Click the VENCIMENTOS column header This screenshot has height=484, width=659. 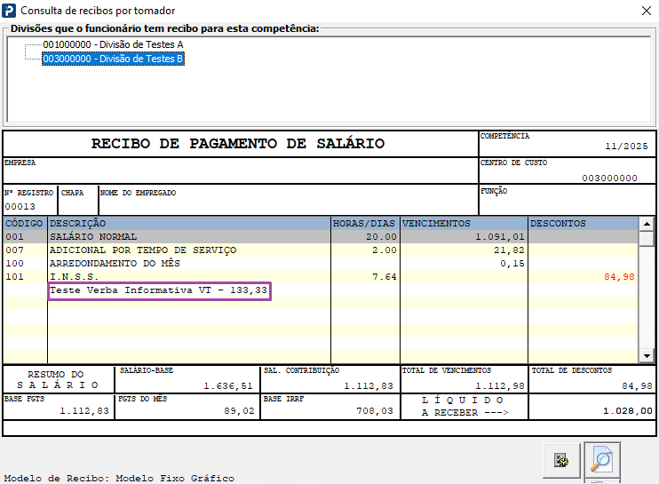[464, 224]
